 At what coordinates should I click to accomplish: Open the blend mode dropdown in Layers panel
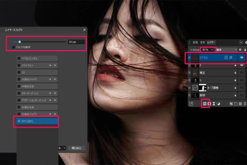tap(226, 50)
